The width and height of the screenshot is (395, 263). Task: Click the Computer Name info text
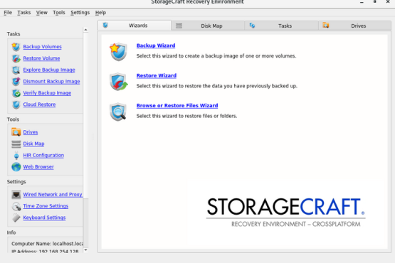[48, 244]
